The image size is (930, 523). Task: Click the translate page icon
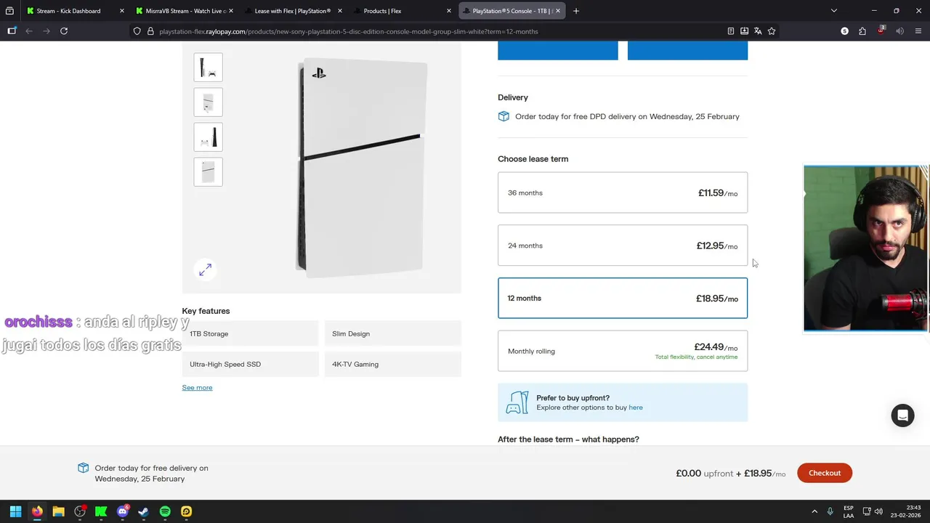click(x=758, y=31)
